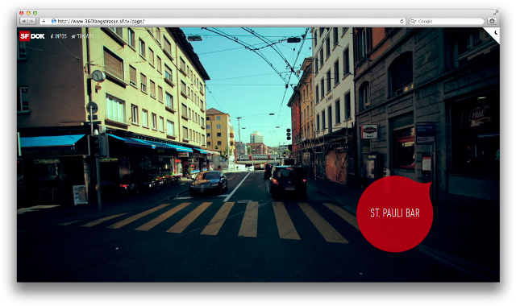516x306 pixels.
Task: Go back with the browser back arrow
Action: tap(24, 22)
